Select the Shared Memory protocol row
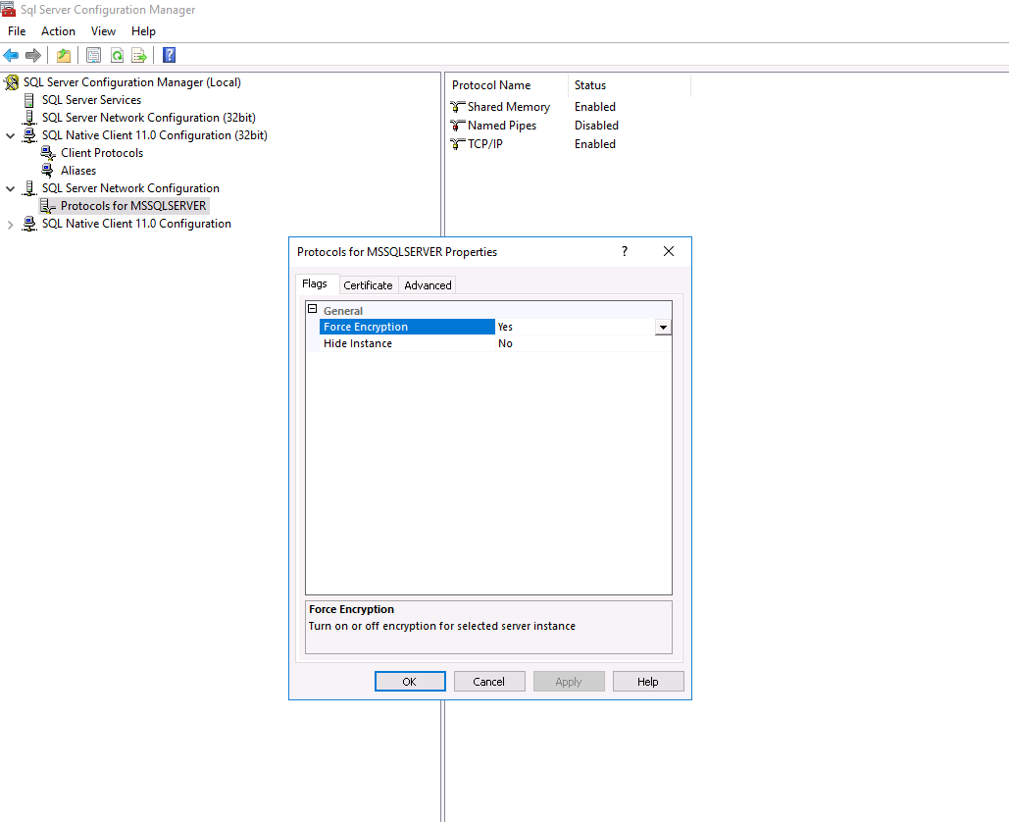Viewport: 1009px width, 822px height. coord(508,107)
